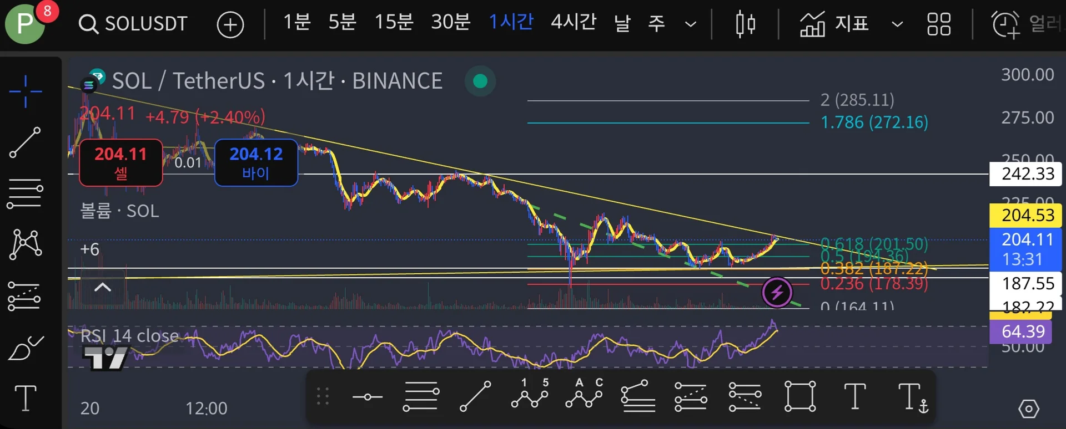
Task: Open chart settings hexagon icon
Action: (x=1028, y=409)
